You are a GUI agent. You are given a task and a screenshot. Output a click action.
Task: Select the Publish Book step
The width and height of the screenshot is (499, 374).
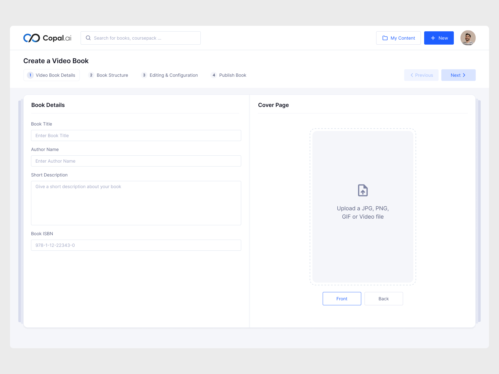(228, 75)
